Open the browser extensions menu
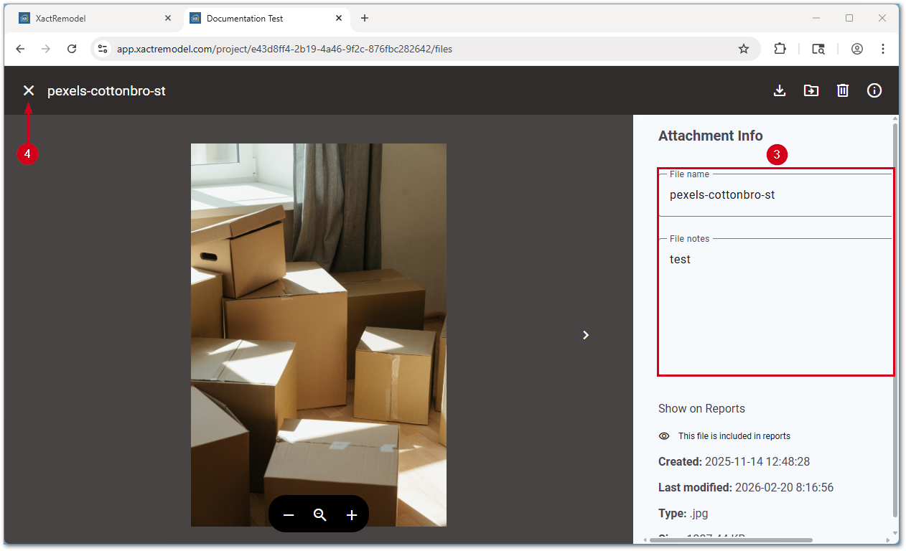The image size is (906, 551). coord(780,49)
